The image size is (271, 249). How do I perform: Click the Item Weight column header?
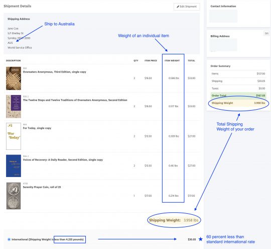(172, 61)
